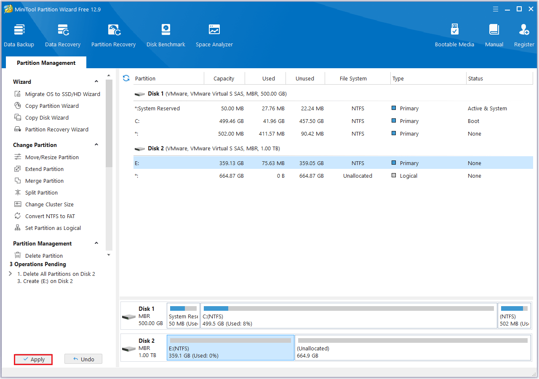
Task: Select the System Reserved partition row
Action: click(x=333, y=108)
